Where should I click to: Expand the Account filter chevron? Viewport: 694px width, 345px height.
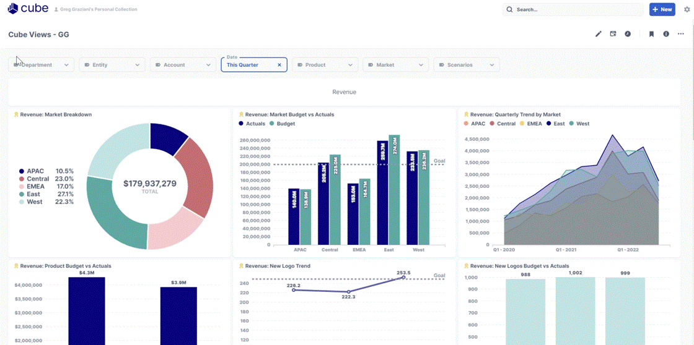208,65
